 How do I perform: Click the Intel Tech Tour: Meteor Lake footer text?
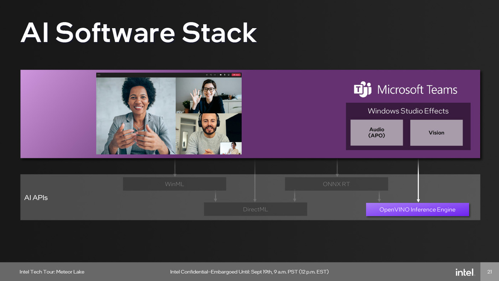coord(52,272)
